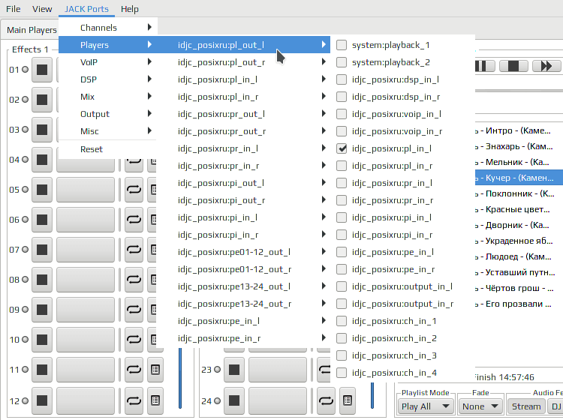Select the Кучер playlist track

click(x=519, y=178)
